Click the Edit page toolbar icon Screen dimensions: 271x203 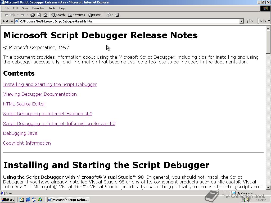[109, 15]
